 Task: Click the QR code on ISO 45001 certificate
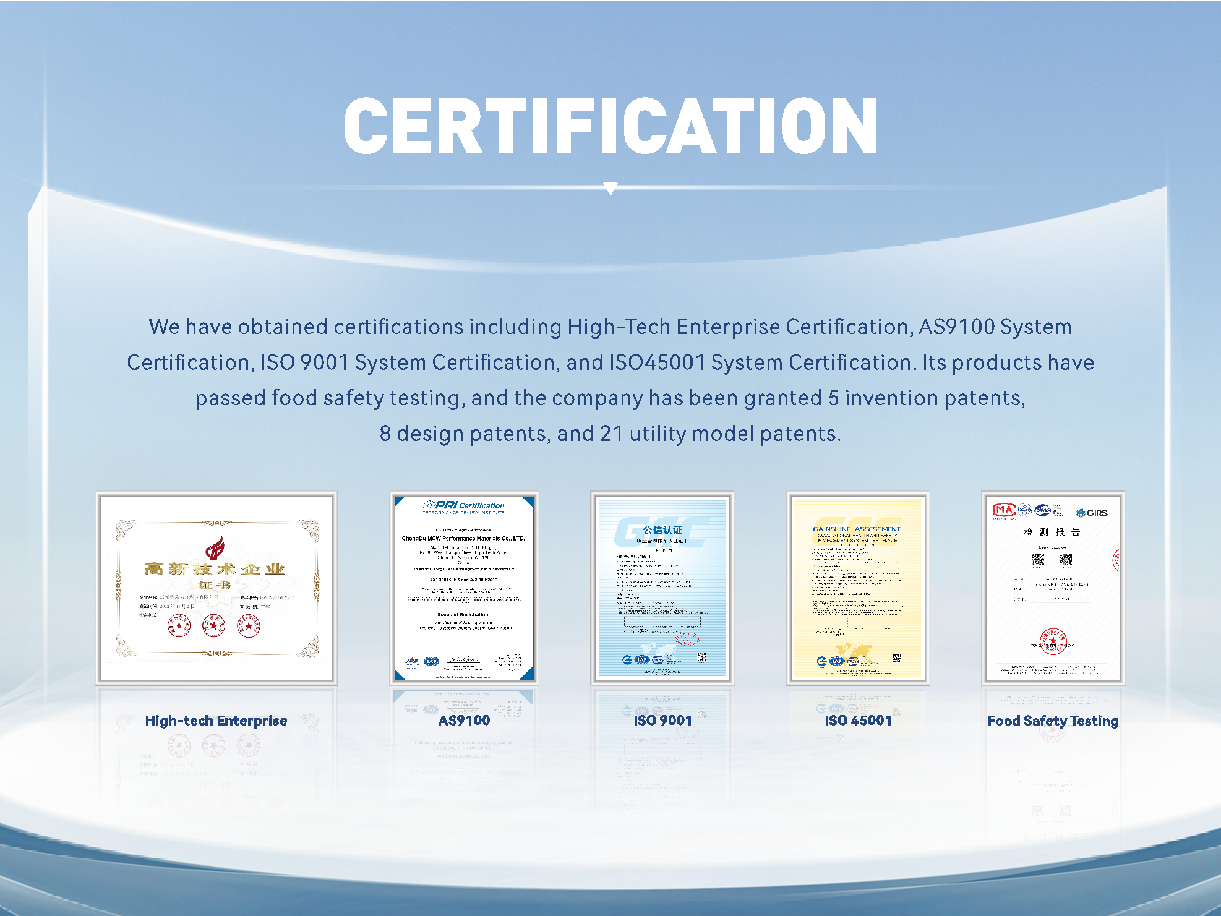[897, 658]
